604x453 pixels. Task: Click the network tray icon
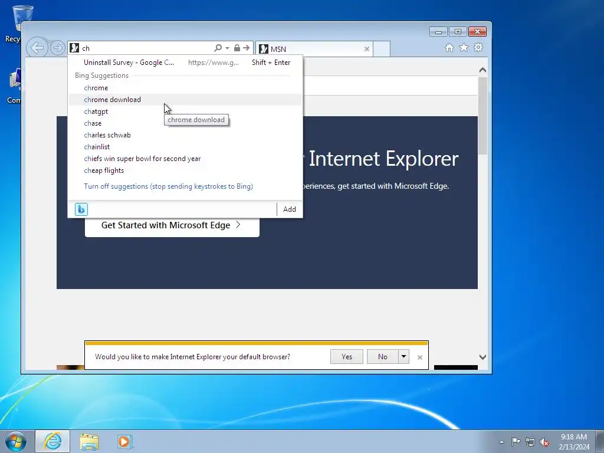(530, 442)
